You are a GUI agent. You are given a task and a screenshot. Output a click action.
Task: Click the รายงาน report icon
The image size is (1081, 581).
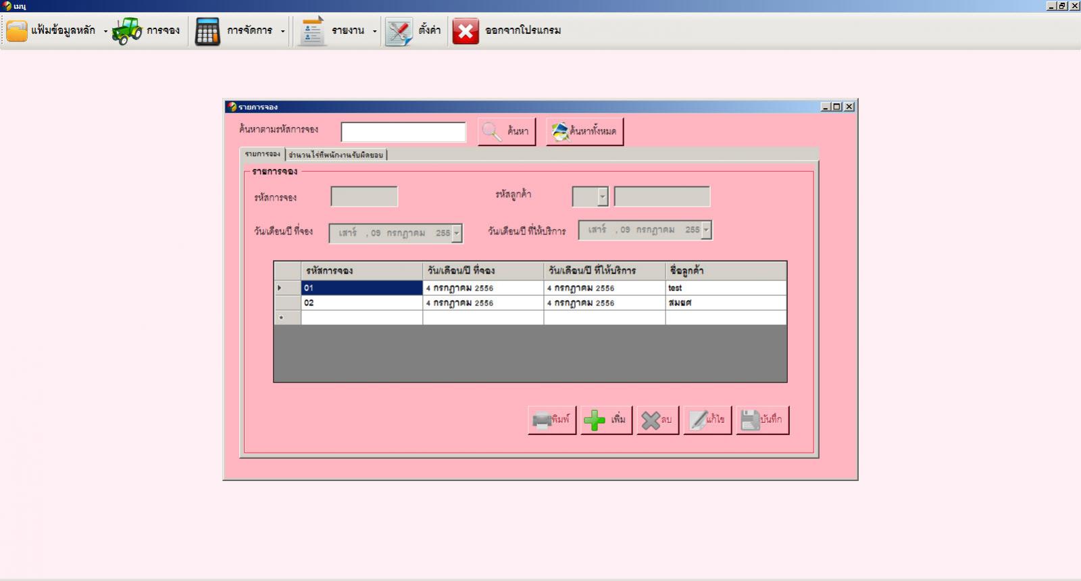(312, 31)
